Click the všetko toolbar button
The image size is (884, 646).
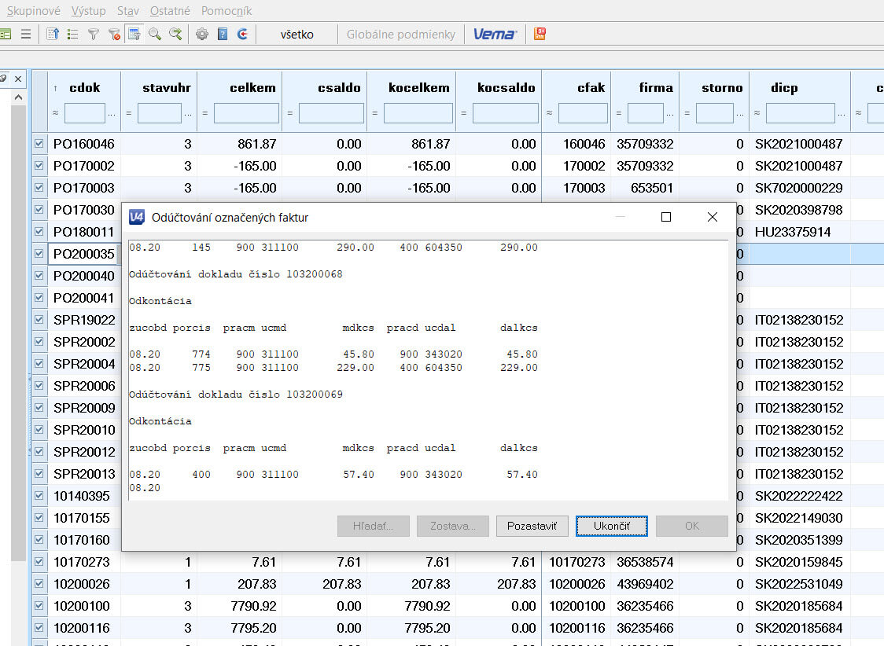pyautogui.click(x=297, y=35)
